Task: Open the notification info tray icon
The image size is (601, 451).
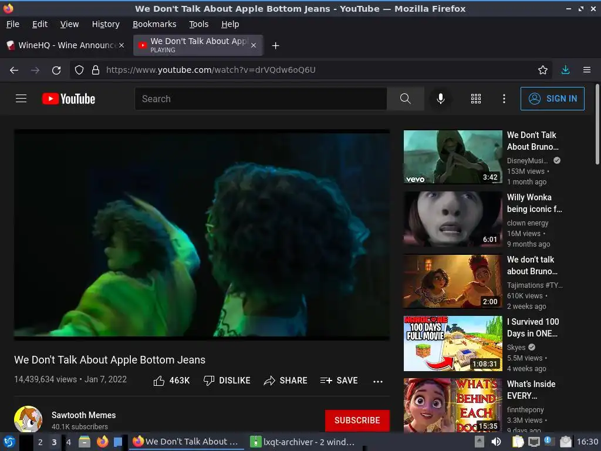Action: [548, 441]
